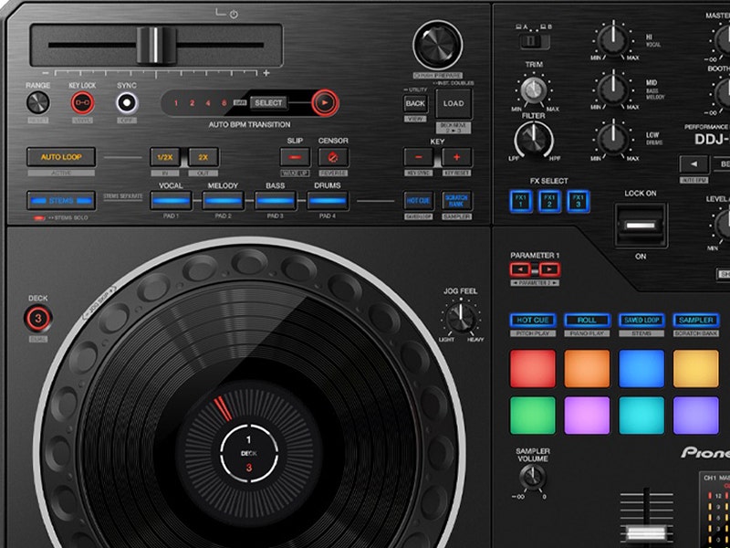Enable the FX1 3 select button
This screenshot has width=730, height=548.
tap(579, 202)
